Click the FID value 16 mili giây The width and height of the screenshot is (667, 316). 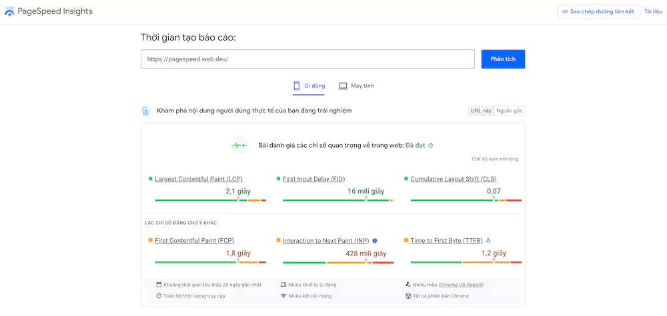point(366,192)
